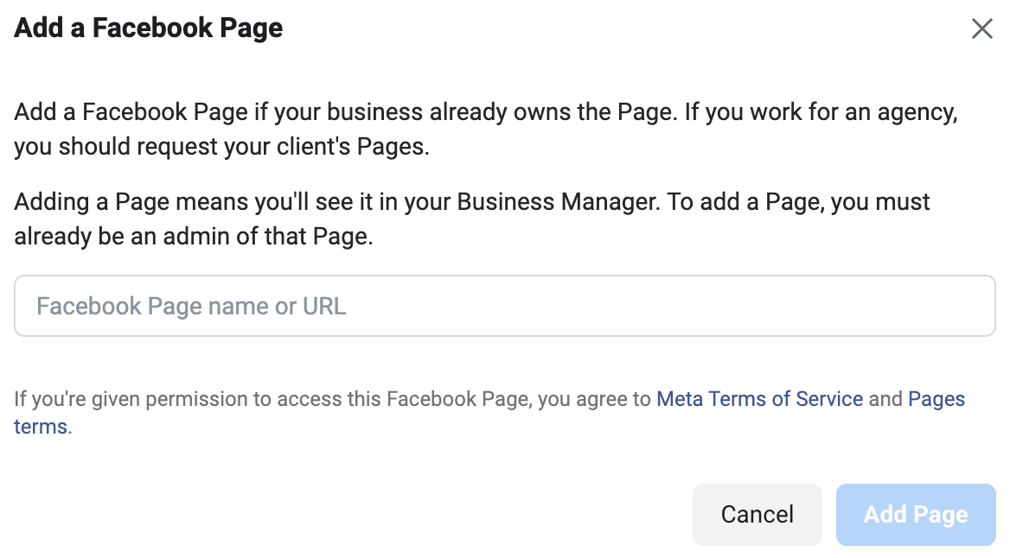
Task: Click the Facebook Page name or URL field
Action: (505, 305)
